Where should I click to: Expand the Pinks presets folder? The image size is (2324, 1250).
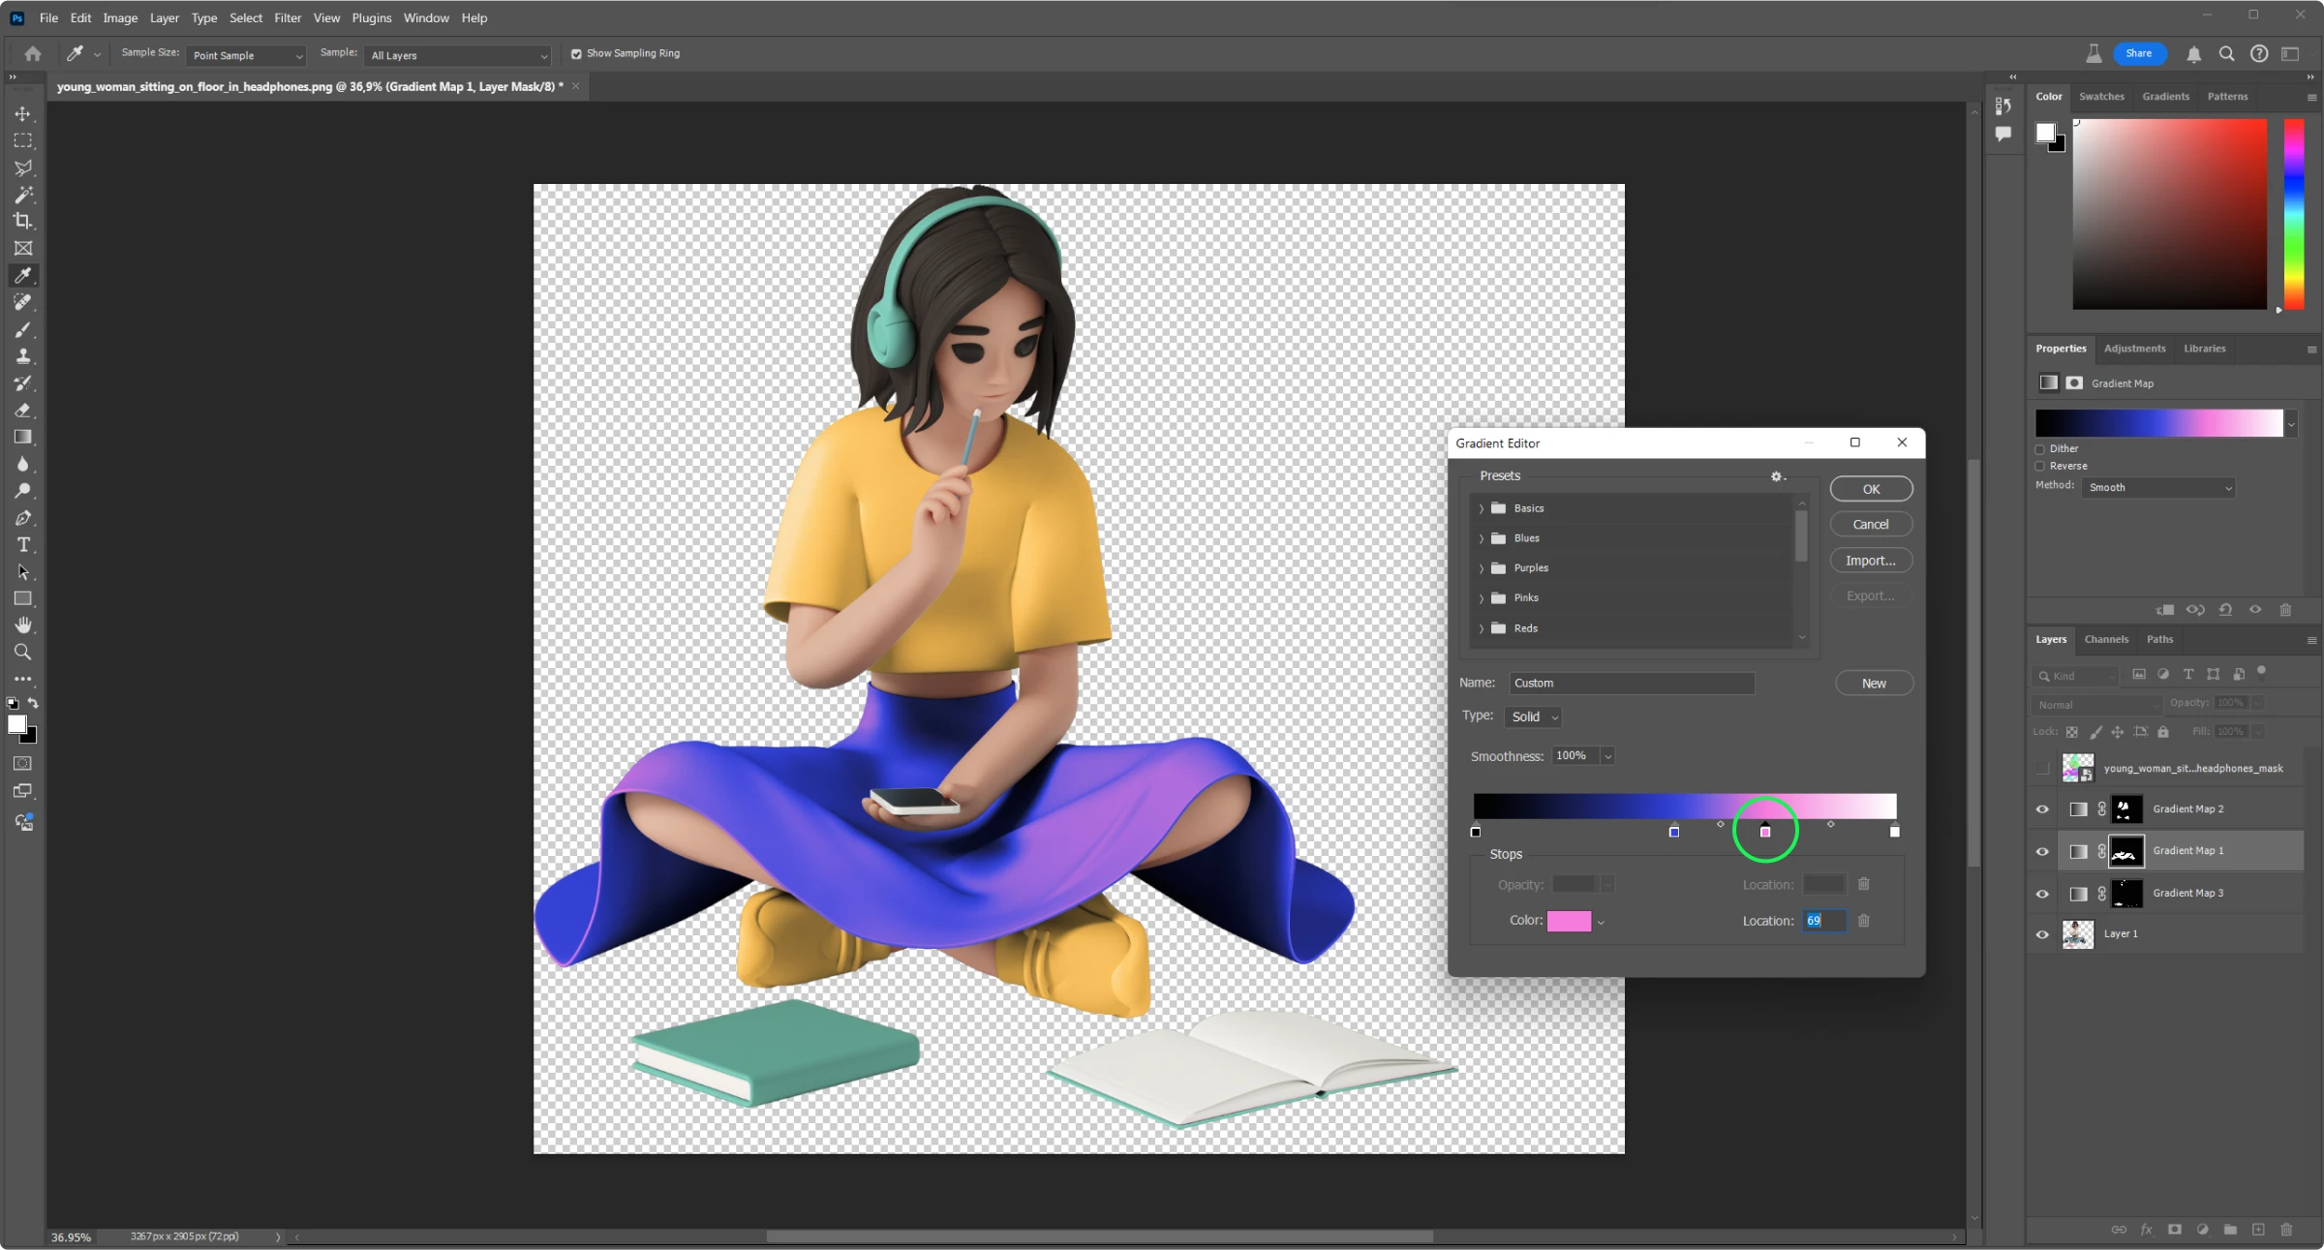[1481, 599]
